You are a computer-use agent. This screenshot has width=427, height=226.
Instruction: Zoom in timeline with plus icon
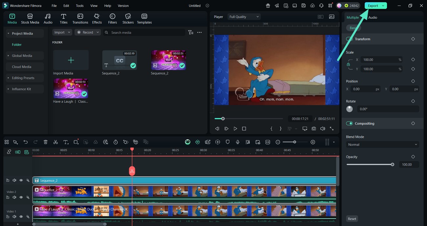click(313, 142)
